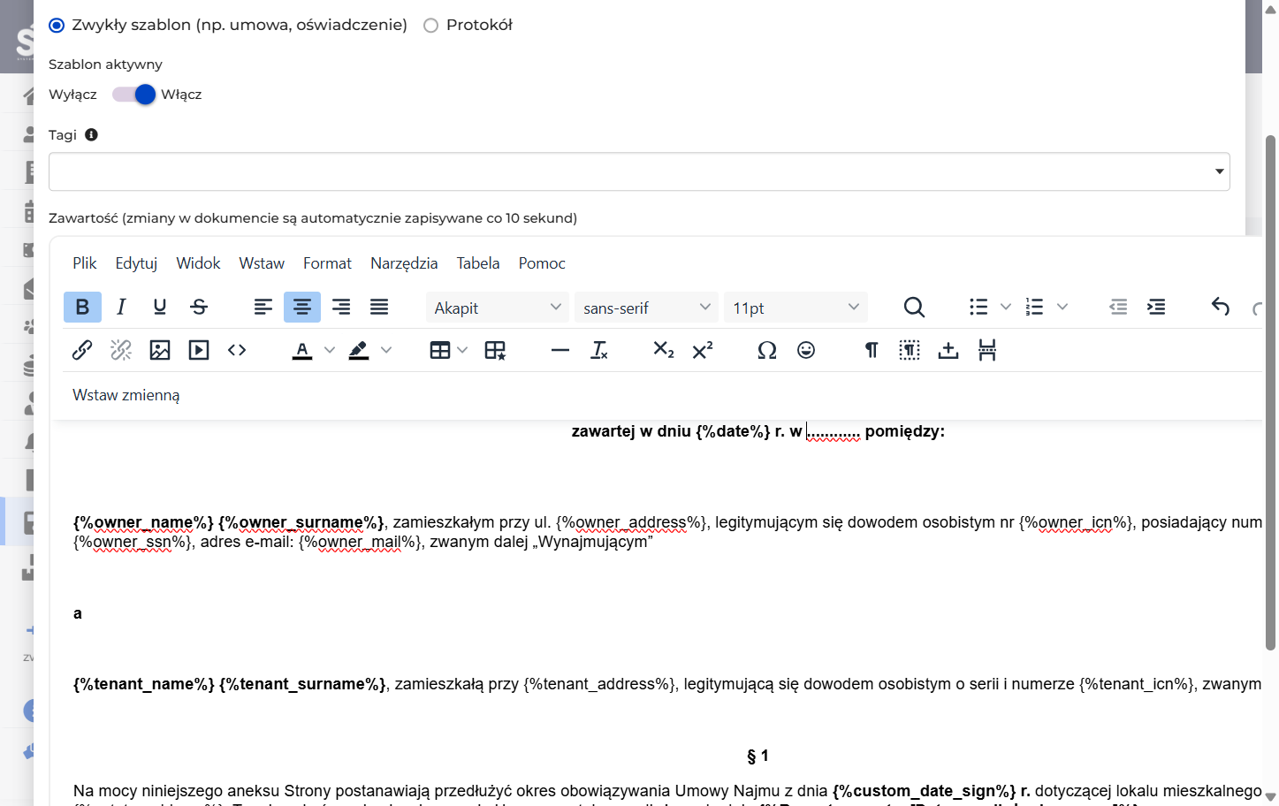
Task: Open the Edytuj menu
Action: (x=136, y=263)
